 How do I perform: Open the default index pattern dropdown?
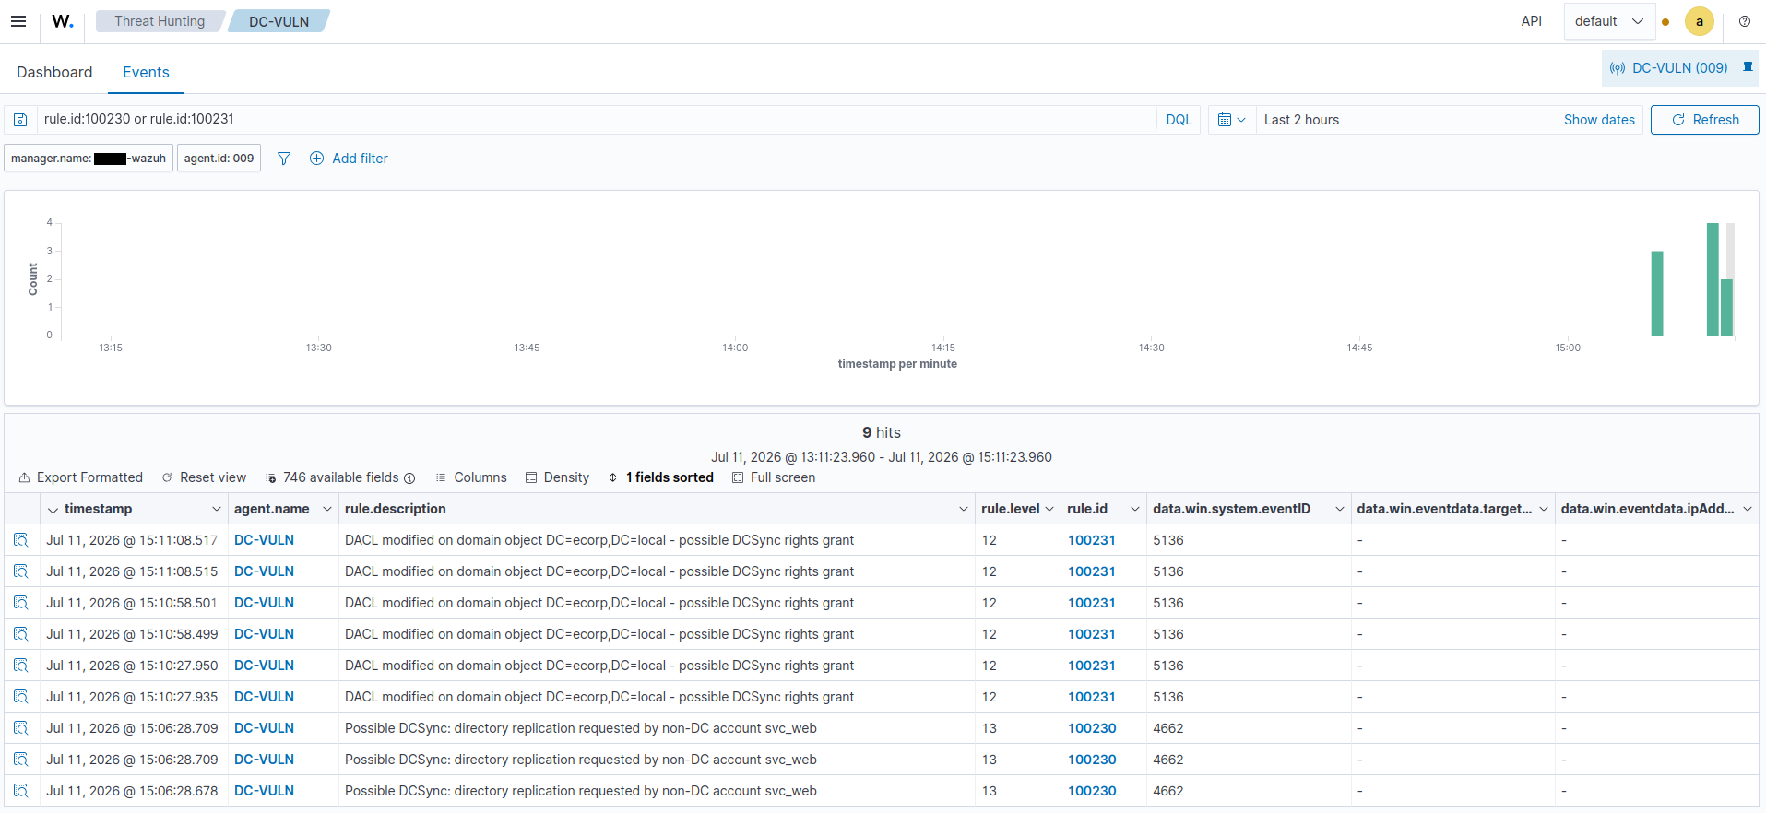[x=1608, y=21]
